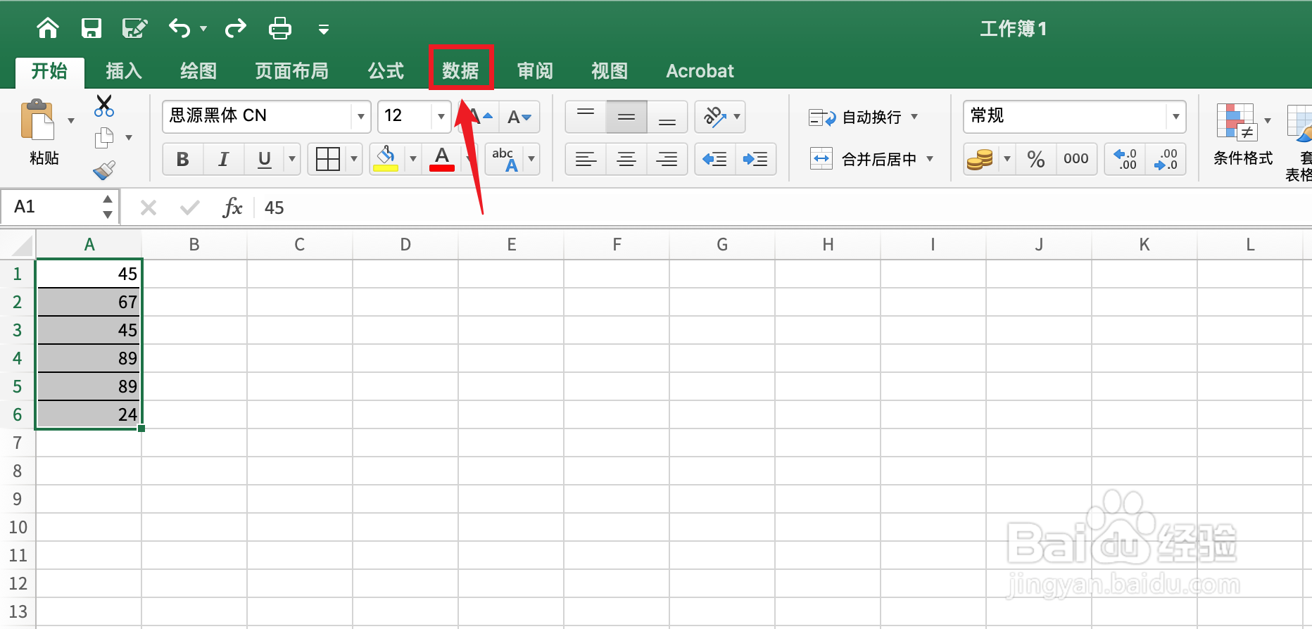Open fill color dropdown arrow
The width and height of the screenshot is (1312, 629).
413,159
